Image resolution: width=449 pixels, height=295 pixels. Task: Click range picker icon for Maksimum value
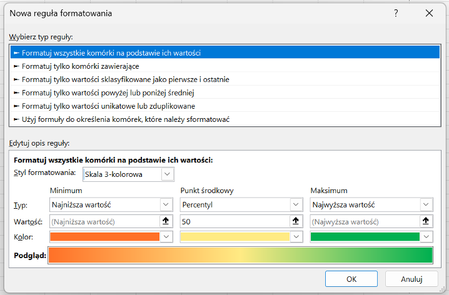coord(426,221)
